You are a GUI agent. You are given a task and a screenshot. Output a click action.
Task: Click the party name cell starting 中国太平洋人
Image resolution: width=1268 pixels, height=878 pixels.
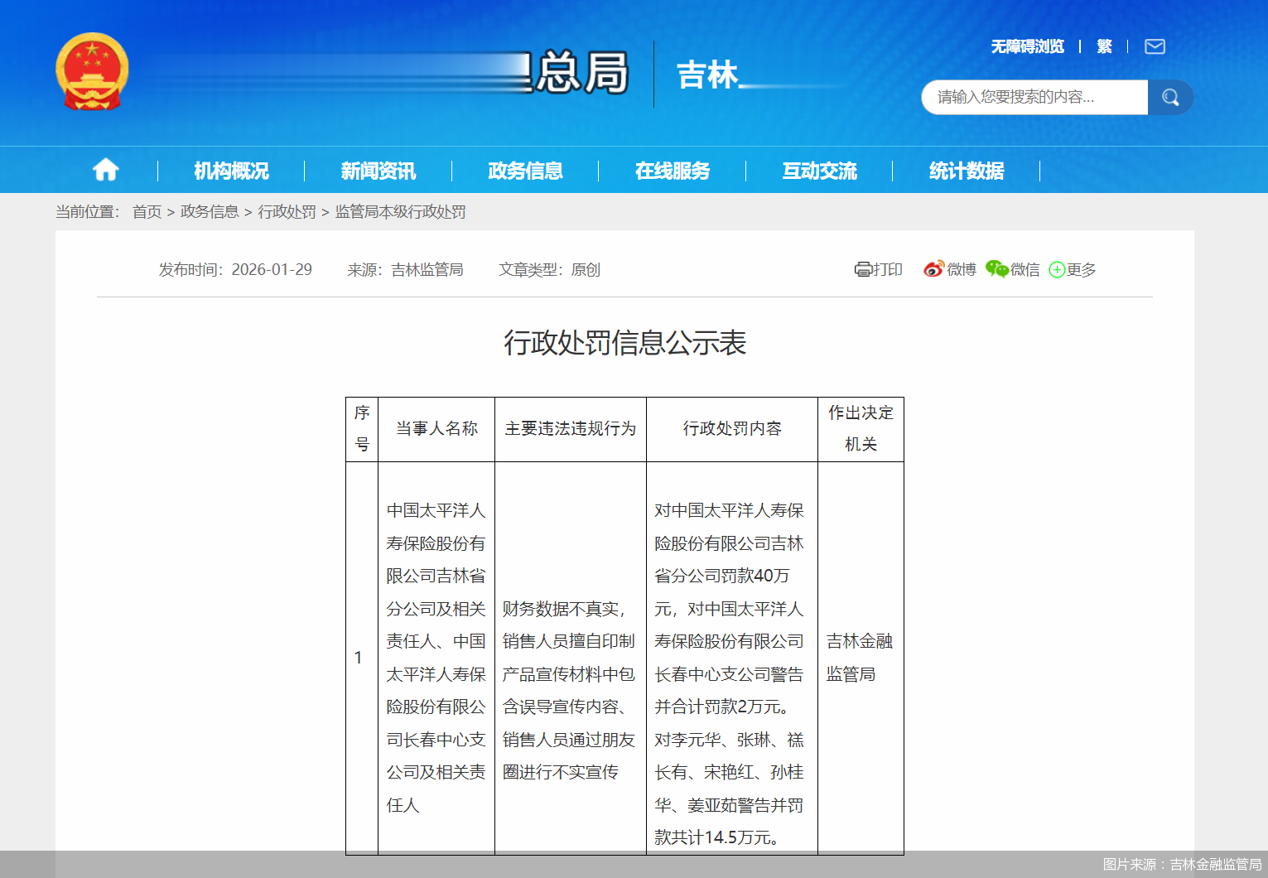pyautogui.click(x=436, y=658)
